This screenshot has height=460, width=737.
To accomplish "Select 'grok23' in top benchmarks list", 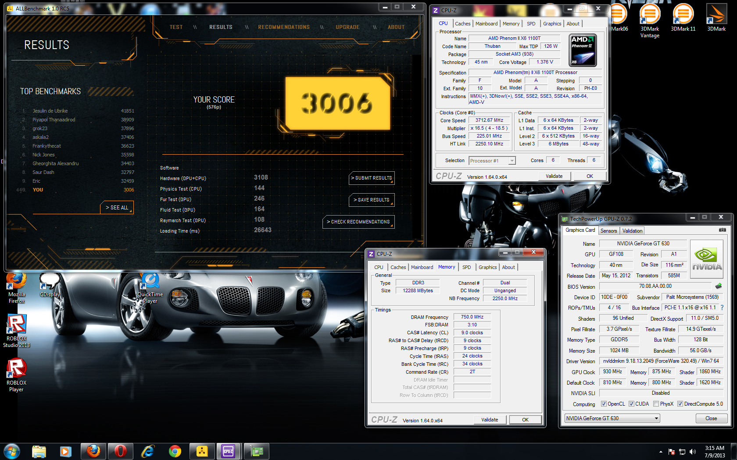I will click(78, 128).
